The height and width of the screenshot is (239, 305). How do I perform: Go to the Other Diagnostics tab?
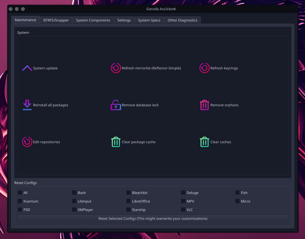pos(183,20)
